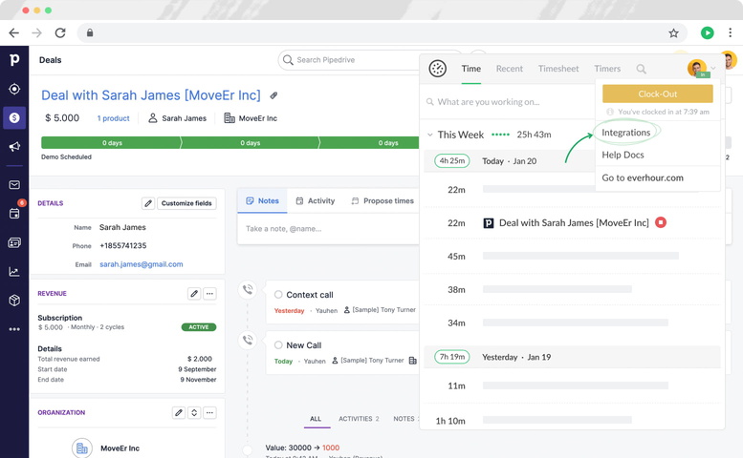Open Everhour user avatar dropdown

click(x=700, y=69)
